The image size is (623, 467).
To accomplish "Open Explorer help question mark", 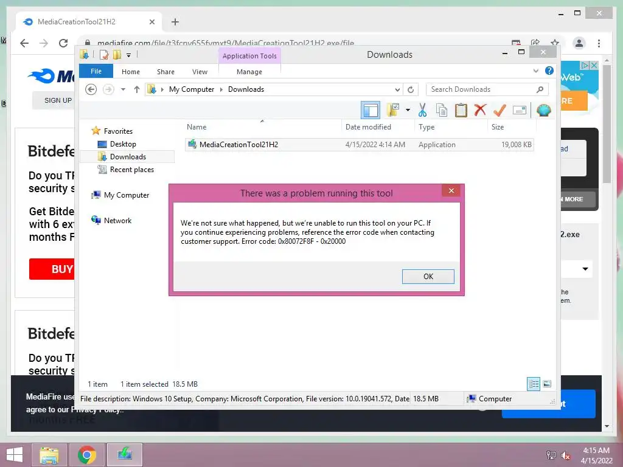I will tap(549, 71).
